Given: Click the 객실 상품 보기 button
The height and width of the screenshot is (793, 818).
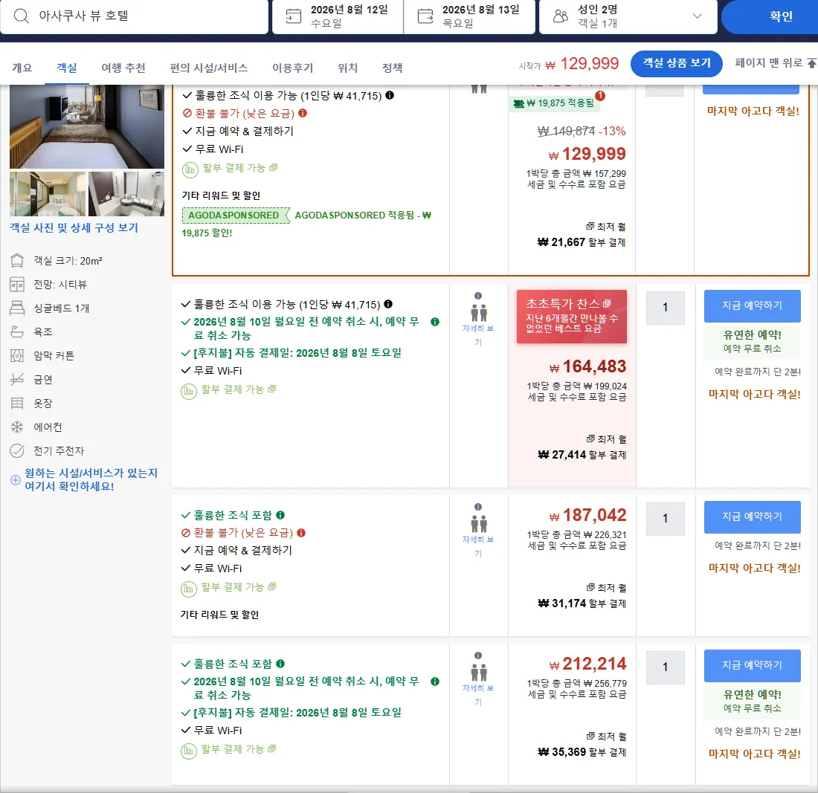Looking at the screenshot, I should coord(677,63).
